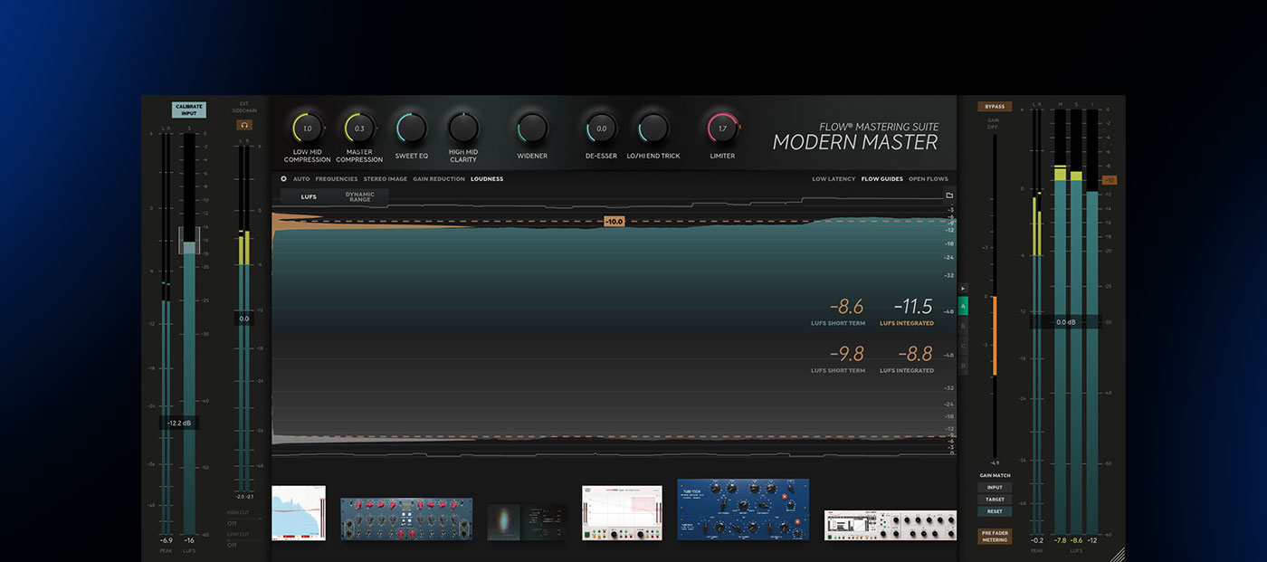Click the High Mid Clarity knob

click(463, 129)
